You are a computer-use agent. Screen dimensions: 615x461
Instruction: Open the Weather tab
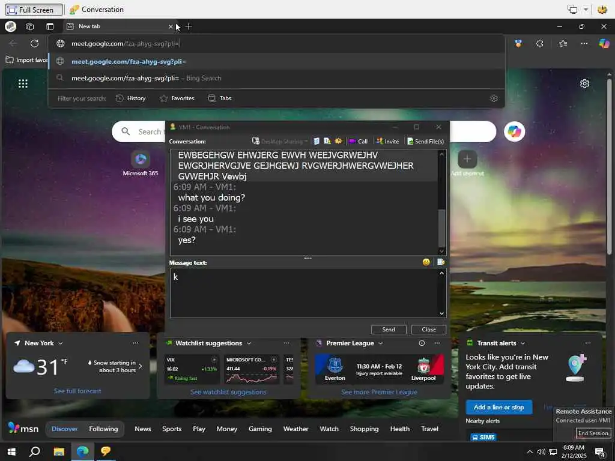(295, 429)
